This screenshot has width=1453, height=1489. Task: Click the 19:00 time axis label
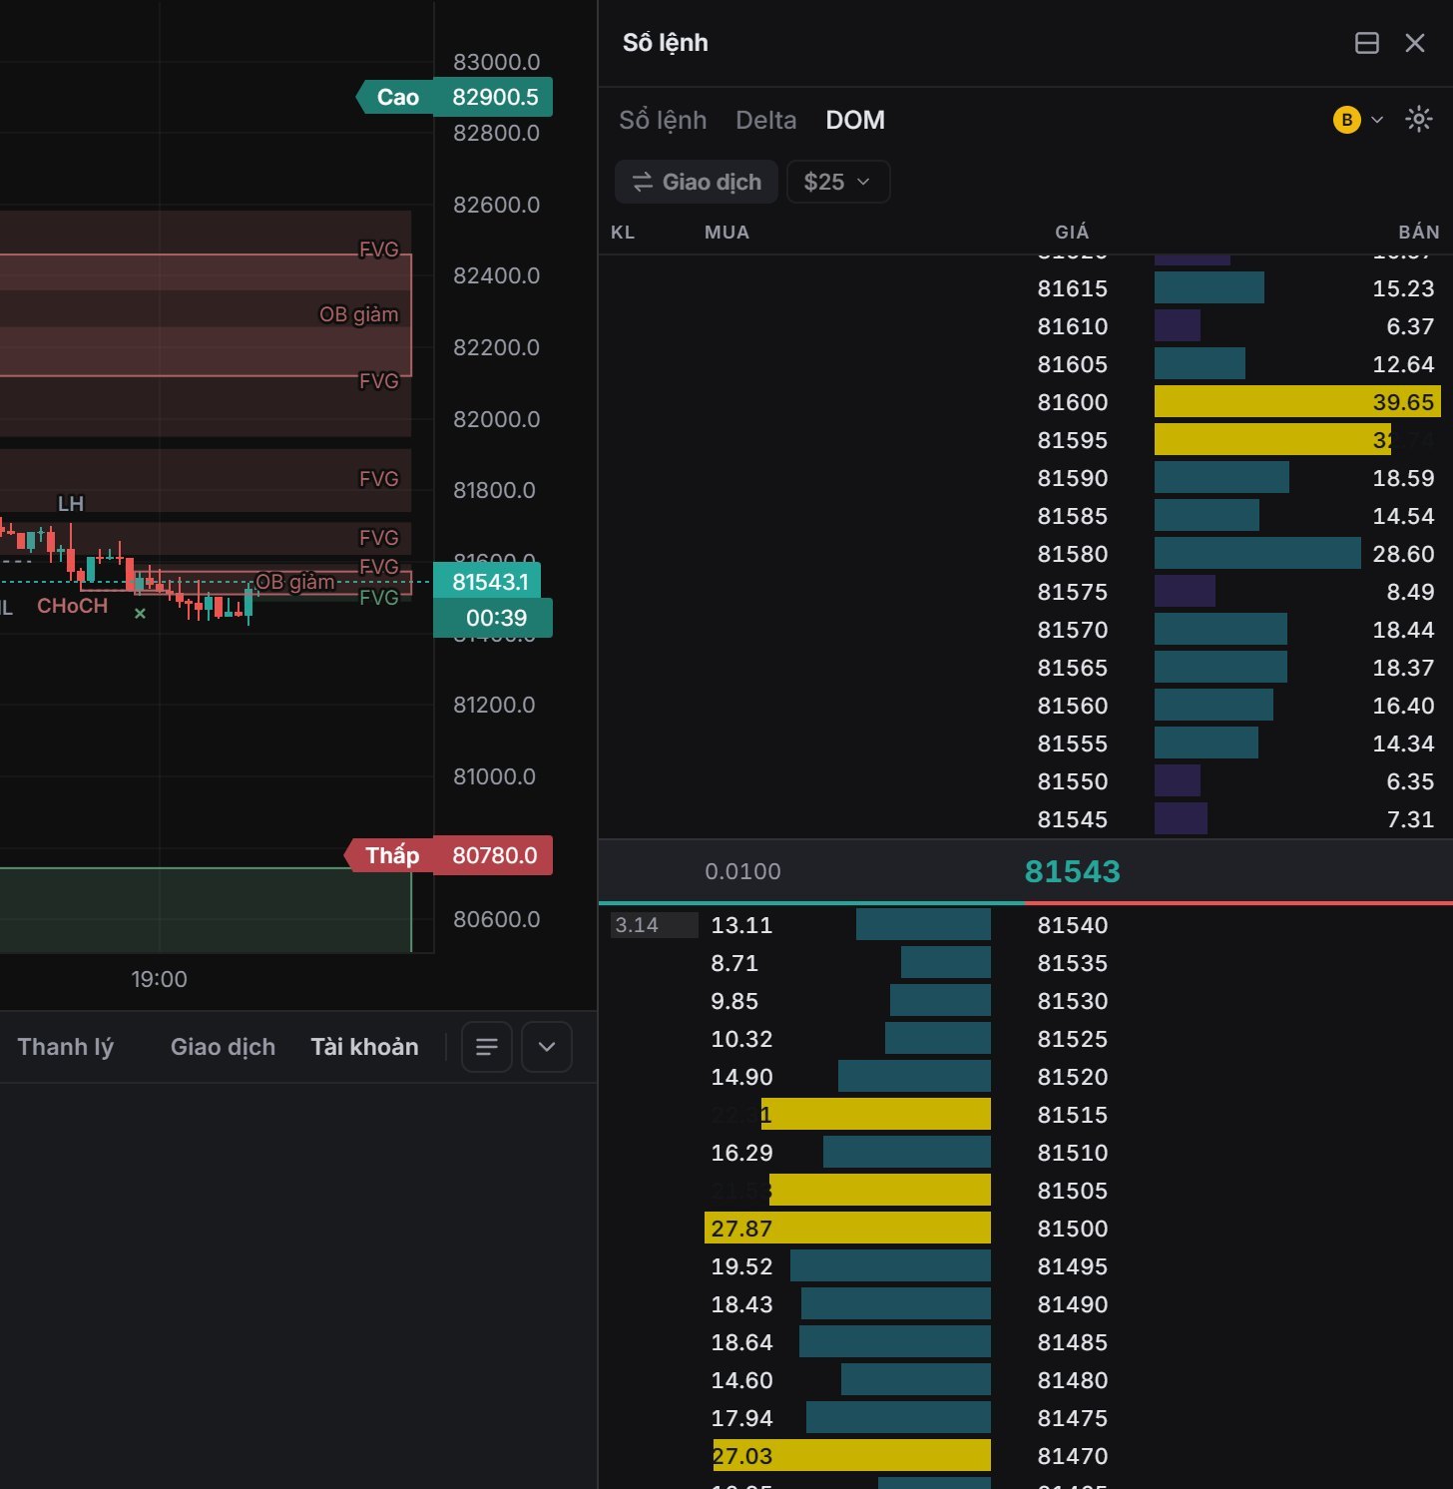click(x=159, y=979)
